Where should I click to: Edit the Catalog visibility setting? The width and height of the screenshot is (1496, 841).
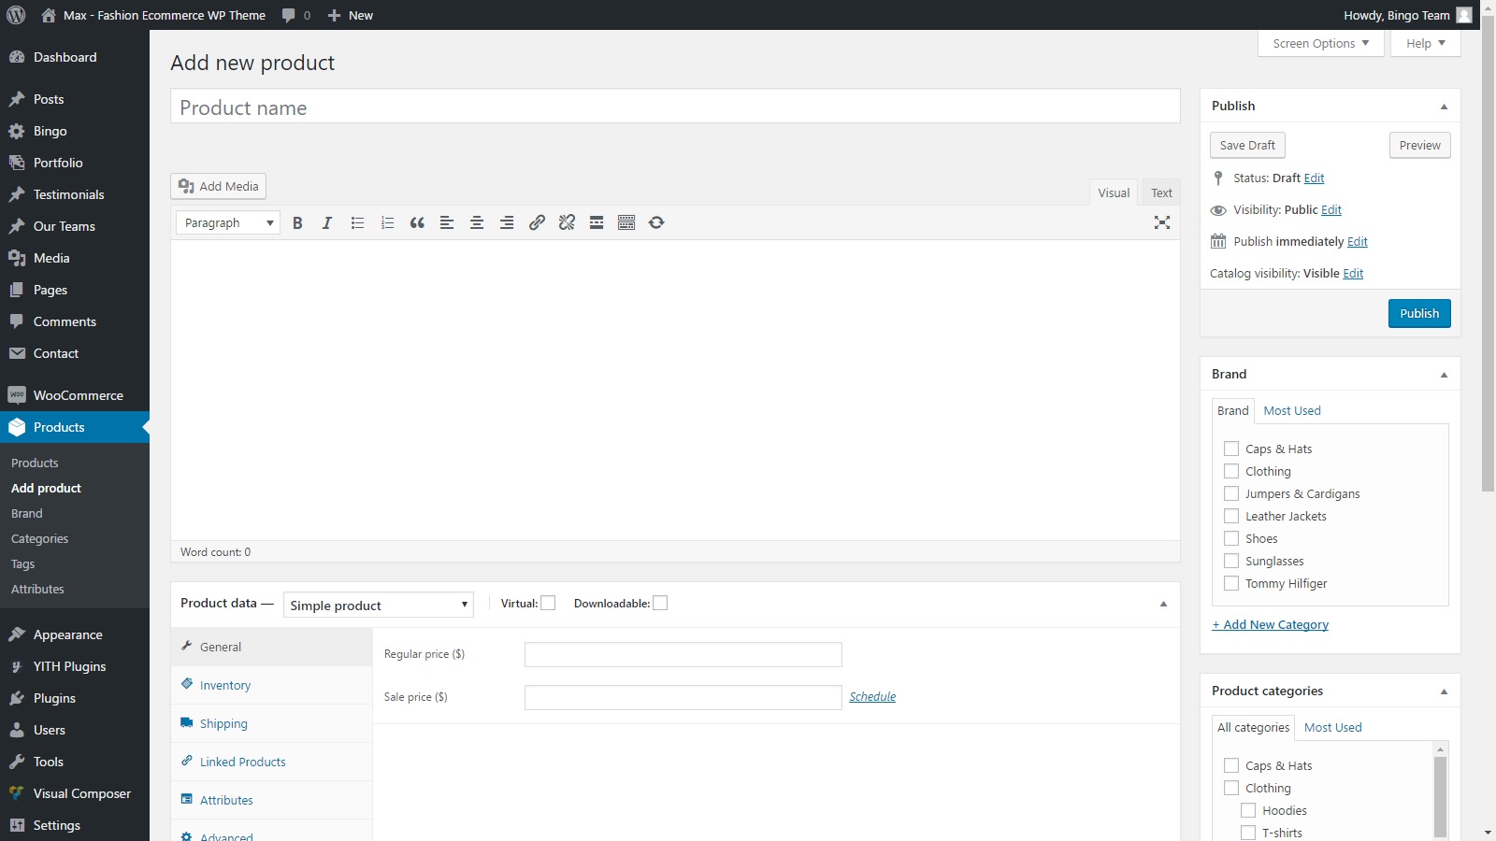(x=1353, y=273)
